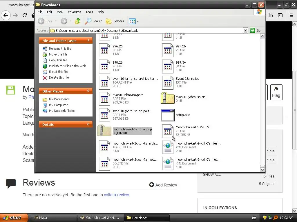297x222 pixels.
Task: Open the Forward button history dropdown
Action: (x=70, y=21)
